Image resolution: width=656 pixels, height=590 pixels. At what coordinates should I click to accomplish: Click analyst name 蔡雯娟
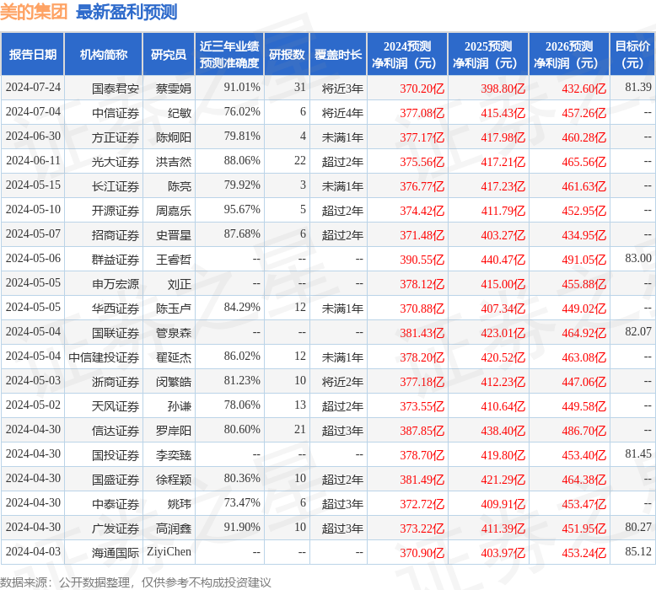[x=173, y=88]
